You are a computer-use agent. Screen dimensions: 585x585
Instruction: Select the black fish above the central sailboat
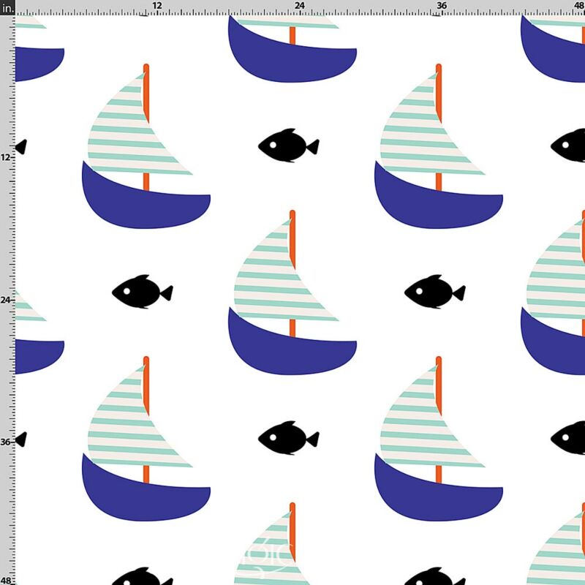(x=288, y=145)
